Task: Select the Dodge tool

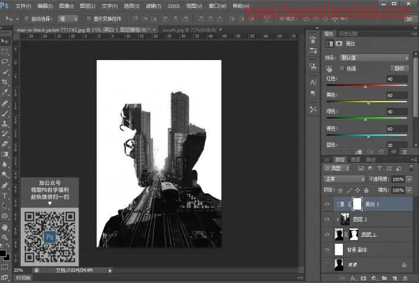Action: 5,175
